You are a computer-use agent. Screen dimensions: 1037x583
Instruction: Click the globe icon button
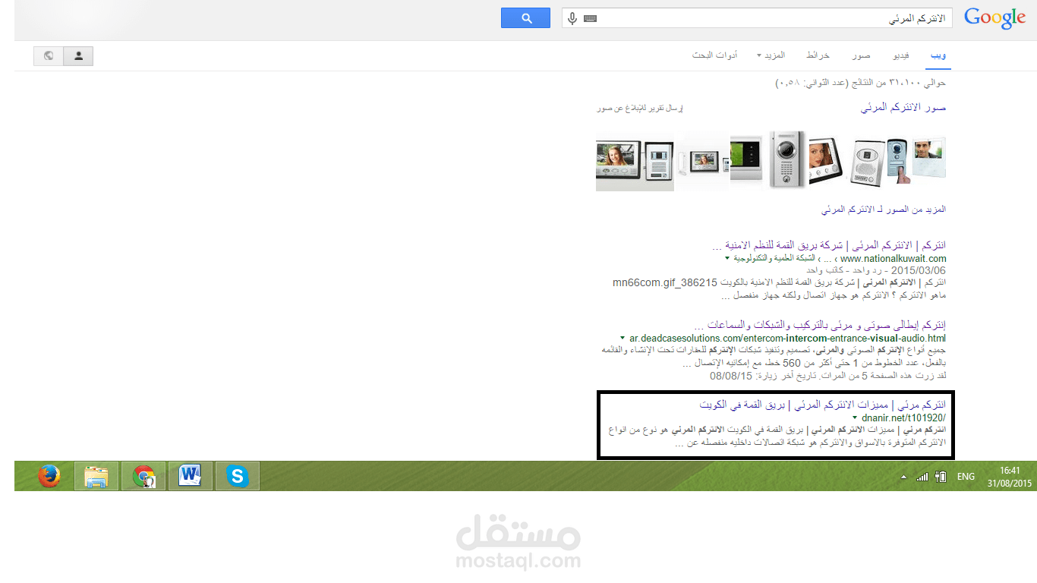tap(49, 55)
